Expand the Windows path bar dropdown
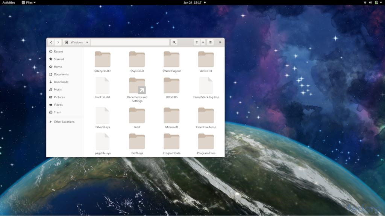Image resolution: width=385 pixels, height=216 pixels. pos(87,42)
